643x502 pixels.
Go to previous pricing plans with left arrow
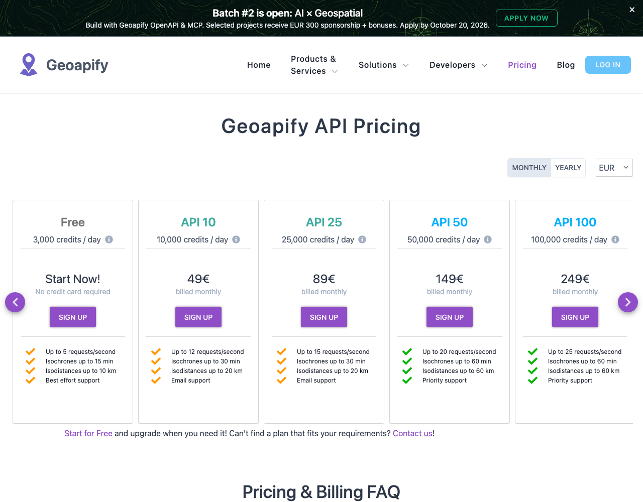click(15, 302)
